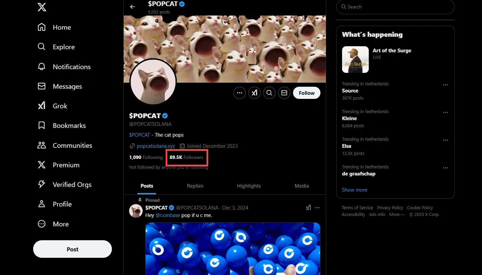This screenshot has height=275, width=482.
Task: Click the Grok profile summary button
Action: (255, 93)
